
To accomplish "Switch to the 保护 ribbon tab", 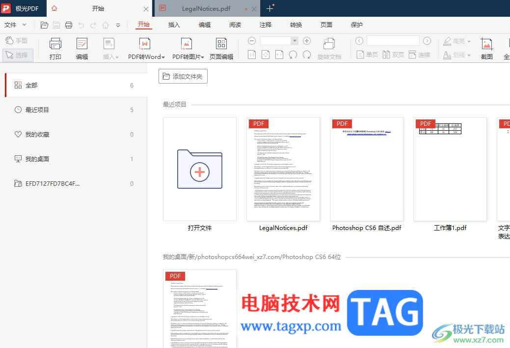I will 357,25.
